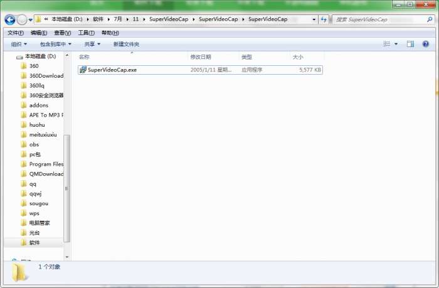This screenshot has height=288, width=439.
Task: Change view with the view mode icon
Action: pyautogui.click(x=386, y=44)
